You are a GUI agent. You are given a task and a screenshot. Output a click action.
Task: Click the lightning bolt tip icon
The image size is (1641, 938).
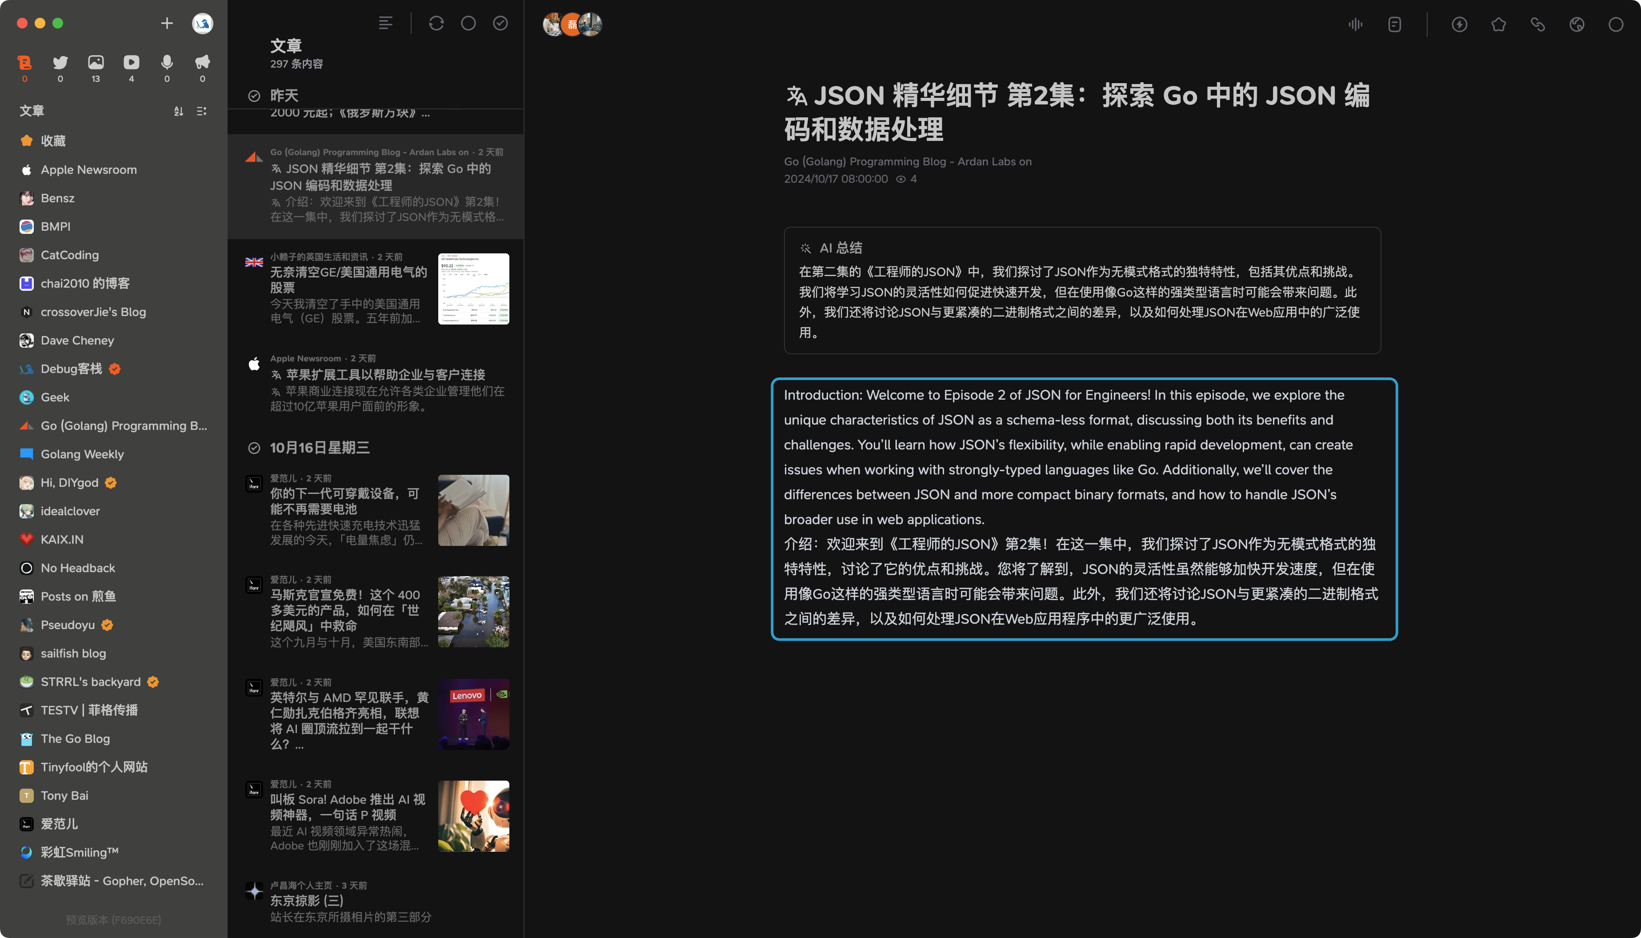1459,24
